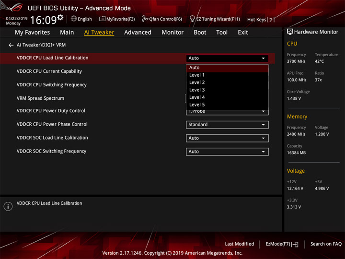345x259 pixels.
Task: Click the back arrow next to Ai Tweaker\DIGI+ VRM
Action: coord(11,45)
